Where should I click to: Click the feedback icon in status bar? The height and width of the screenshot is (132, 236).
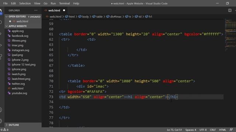[231, 129]
